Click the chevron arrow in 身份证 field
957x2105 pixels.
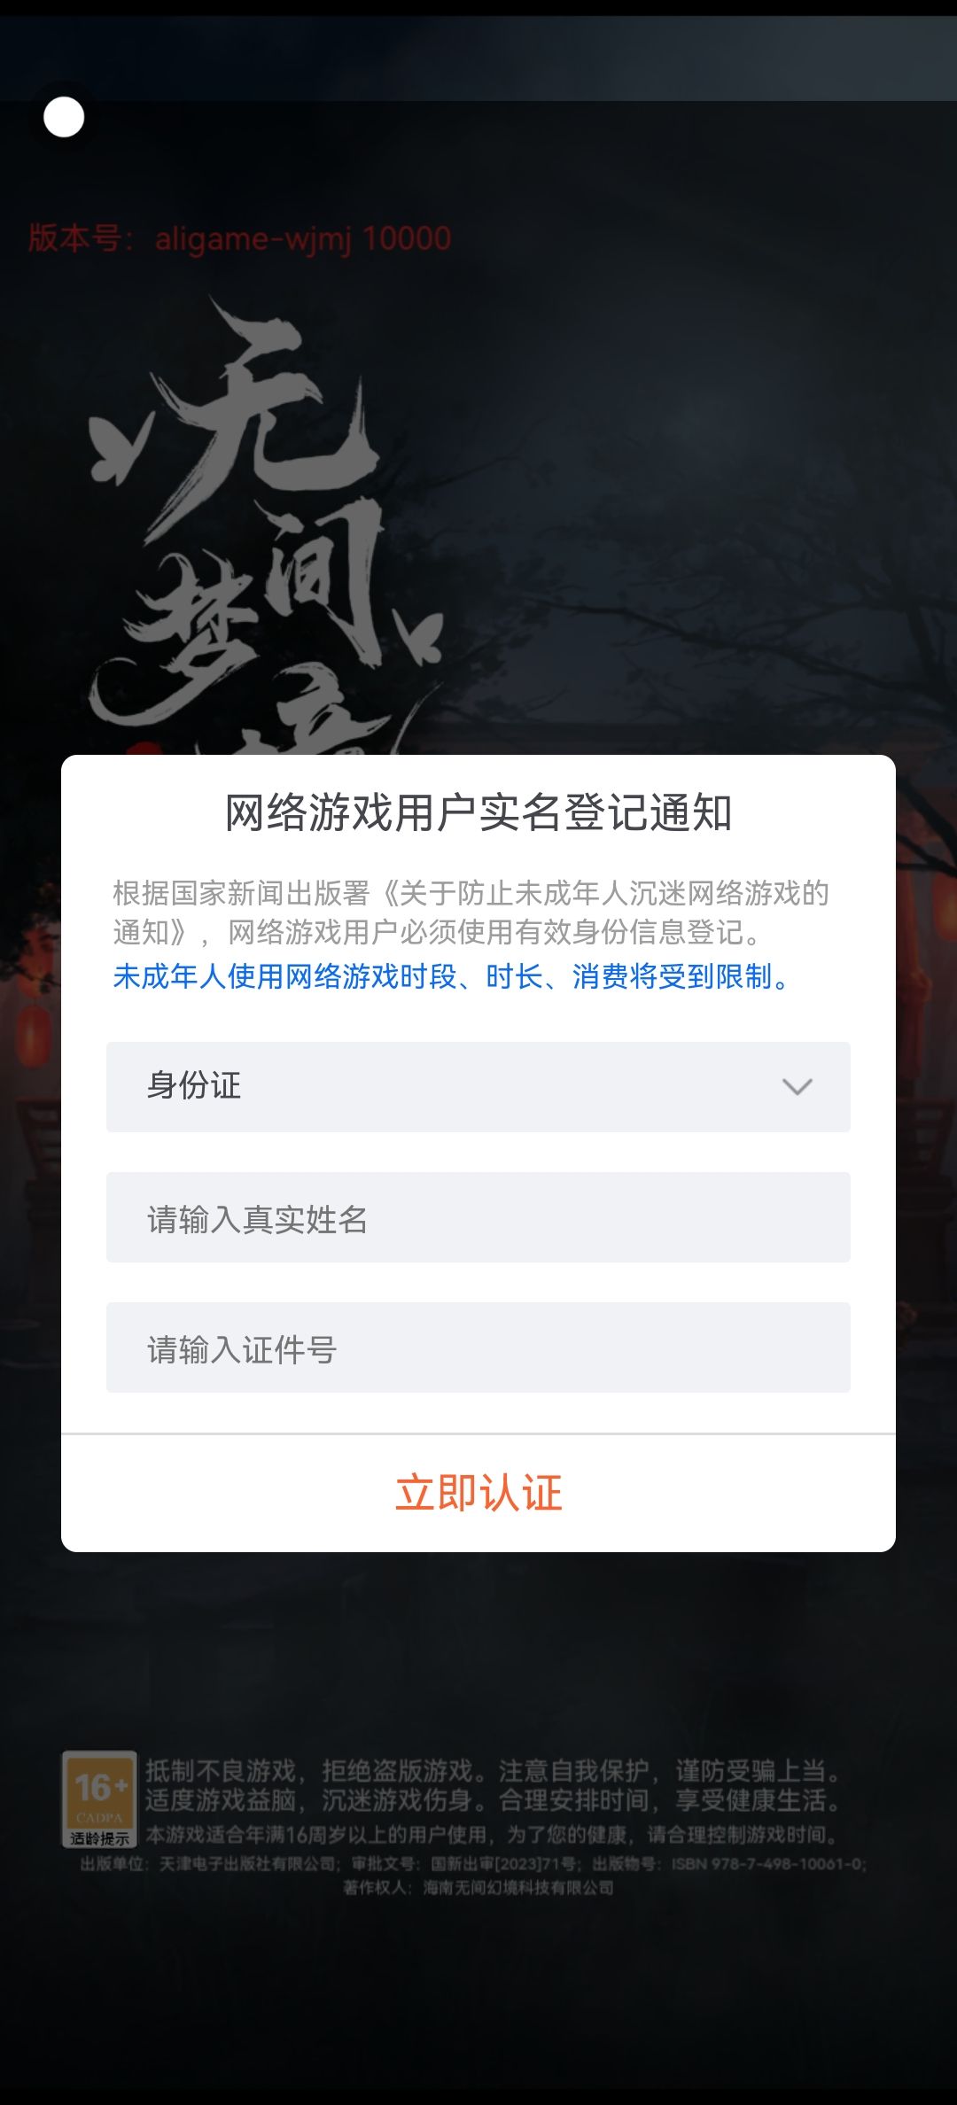pos(797,1087)
